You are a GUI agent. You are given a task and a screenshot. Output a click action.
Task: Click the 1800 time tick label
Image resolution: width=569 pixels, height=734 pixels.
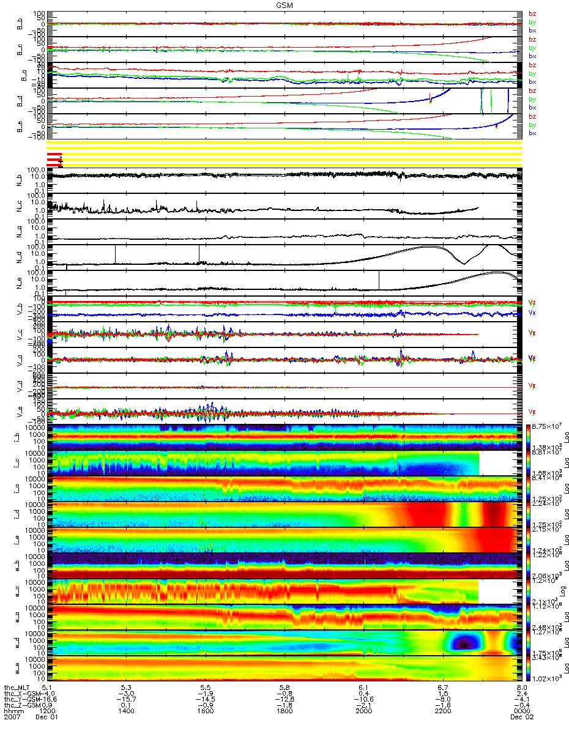coord(284,712)
